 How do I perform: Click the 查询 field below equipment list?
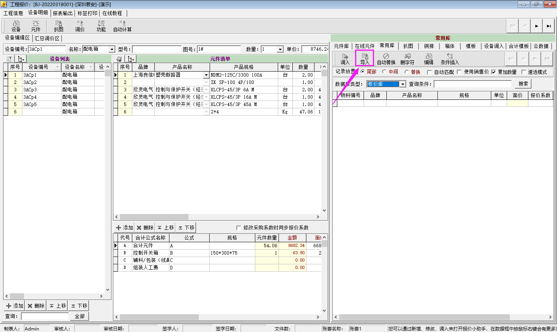pos(45,316)
